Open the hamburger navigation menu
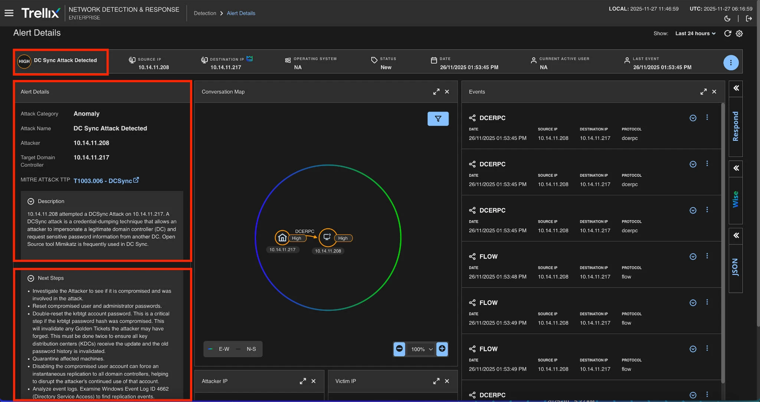760x402 pixels. [9, 13]
